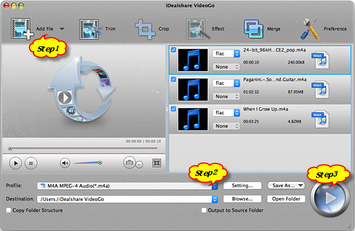The height and width of the screenshot is (231, 355).
Task: Uncheck the Paganini Guitar.m4a file
Action: click(x=173, y=79)
